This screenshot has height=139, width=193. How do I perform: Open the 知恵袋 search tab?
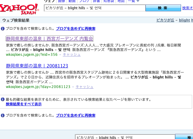click(x=109, y=1)
